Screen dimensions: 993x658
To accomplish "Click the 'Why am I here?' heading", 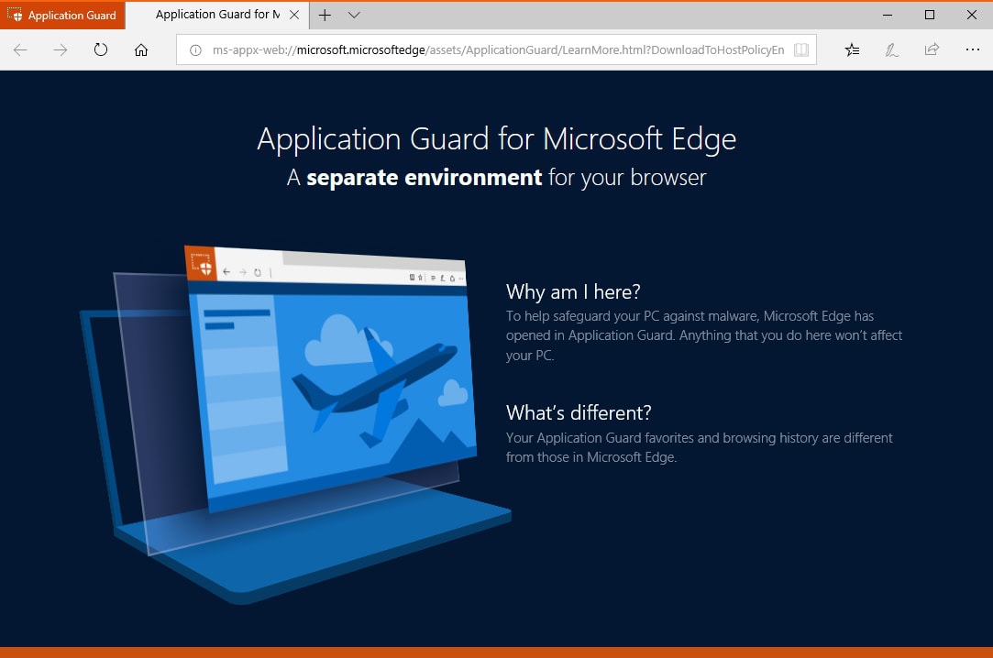I will tap(573, 291).
